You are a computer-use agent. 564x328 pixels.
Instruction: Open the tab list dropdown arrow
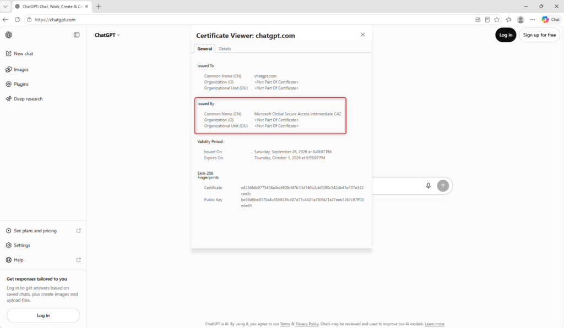click(x=6, y=7)
